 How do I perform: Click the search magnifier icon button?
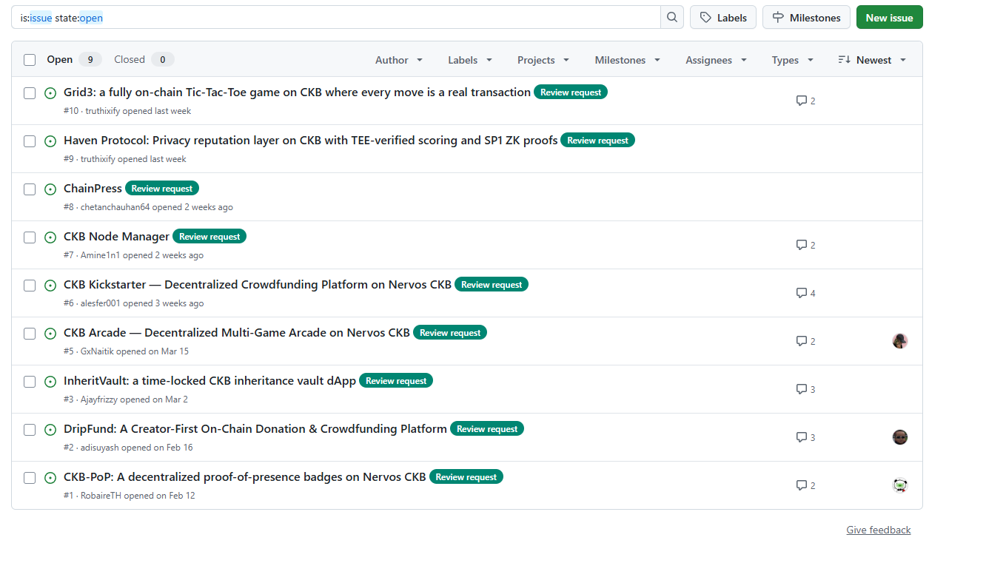671,18
